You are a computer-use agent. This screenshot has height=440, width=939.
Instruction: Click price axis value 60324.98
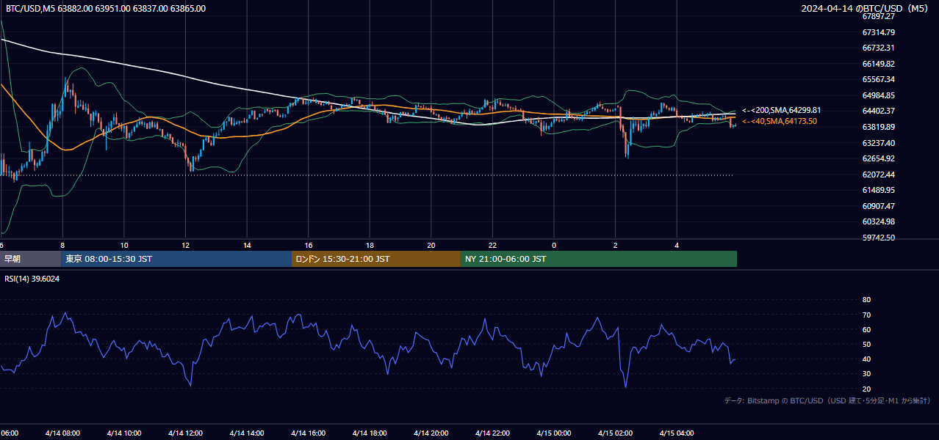pos(878,221)
